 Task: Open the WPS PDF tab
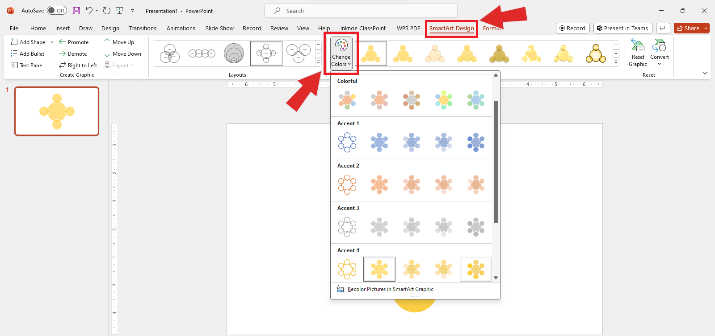click(408, 28)
